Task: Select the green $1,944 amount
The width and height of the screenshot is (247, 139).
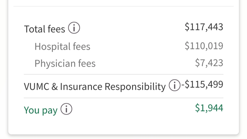Action: (x=209, y=108)
